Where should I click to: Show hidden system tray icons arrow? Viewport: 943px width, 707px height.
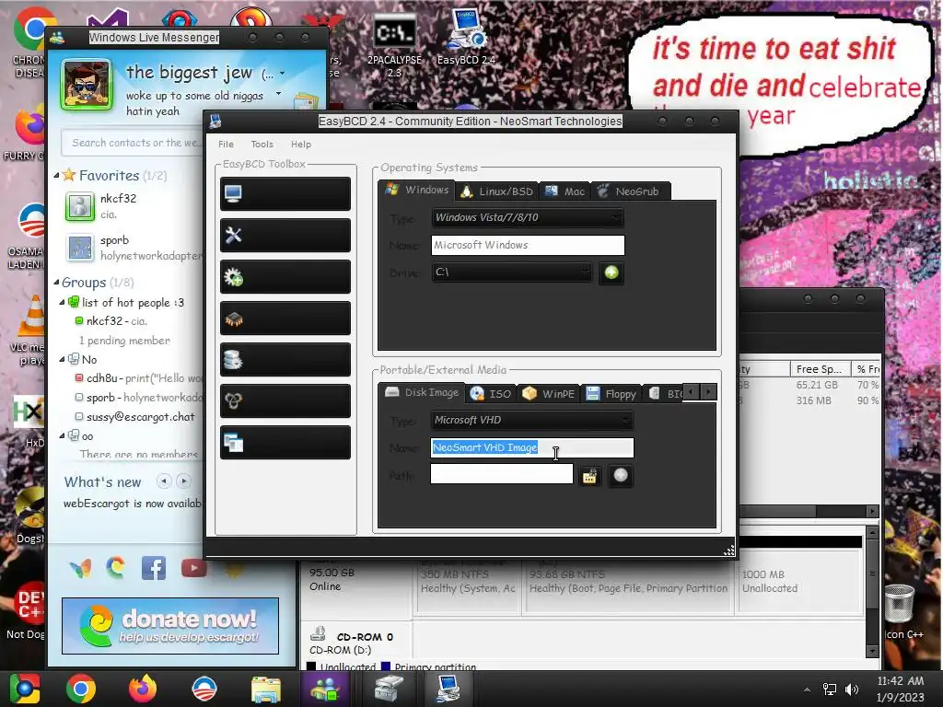point(807,690)
